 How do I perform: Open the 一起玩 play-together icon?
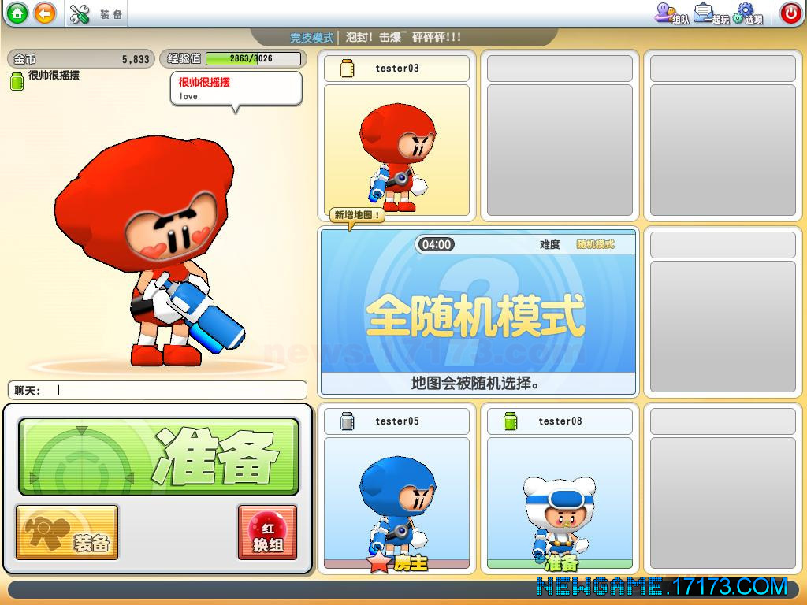click(712, 13)
